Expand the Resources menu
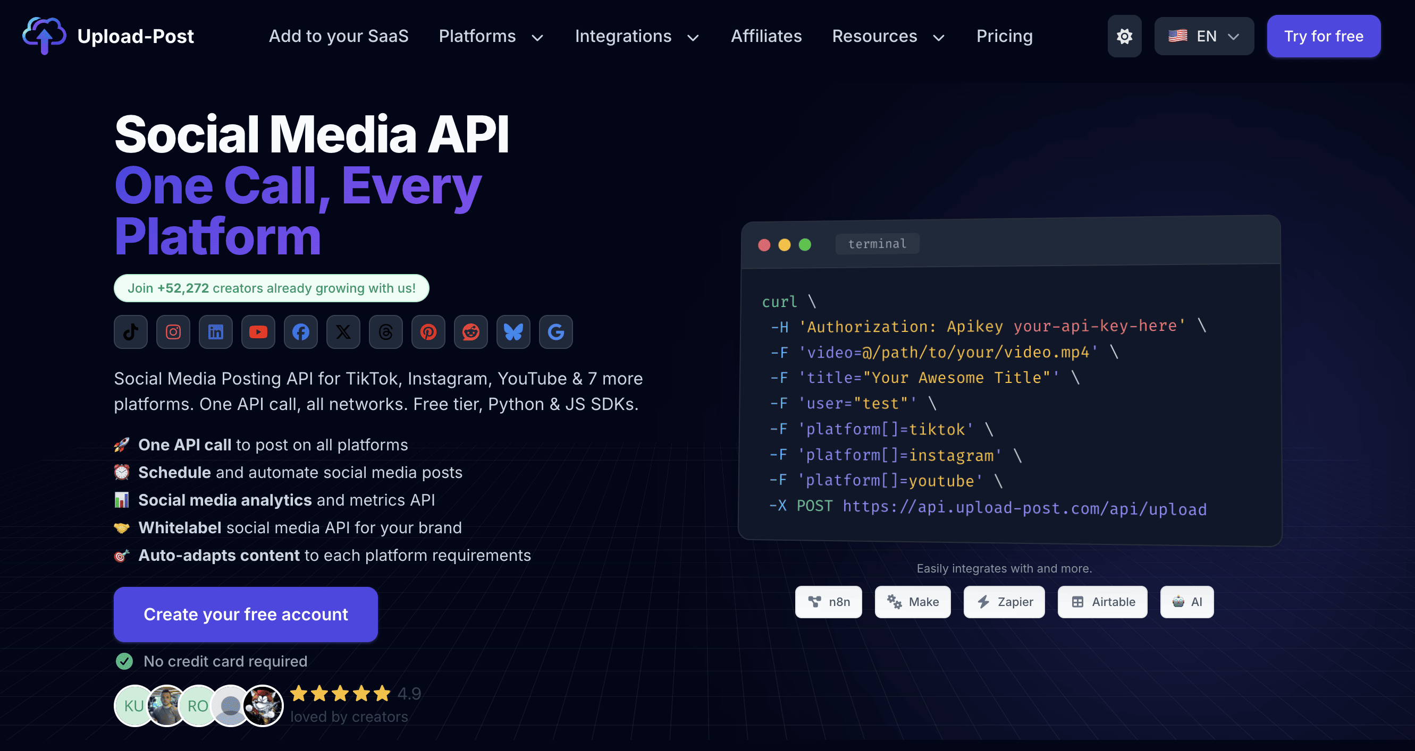Viewport: 1415px width, 751px height. pos(888,36)
